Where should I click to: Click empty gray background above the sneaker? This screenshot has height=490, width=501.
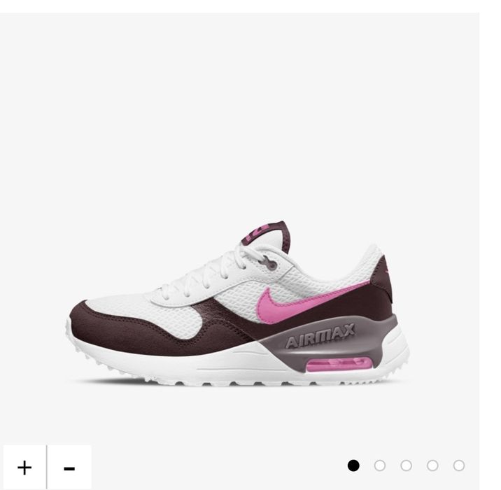239,112
